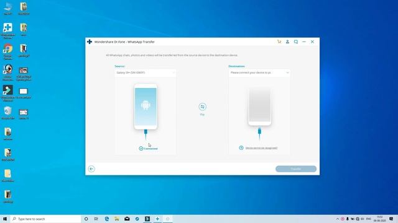Screen dimensions: 398x223
Task: Click the Dr.Fone icon in the taskbar
Action: click(x=157, y=219)
